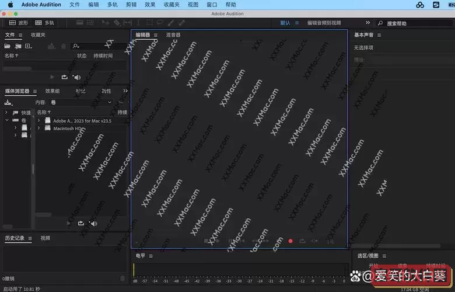The width and height of the screenshot is (455, 292).
Task: Expand the Macintosh HD row
Action: tap(39, 128)
